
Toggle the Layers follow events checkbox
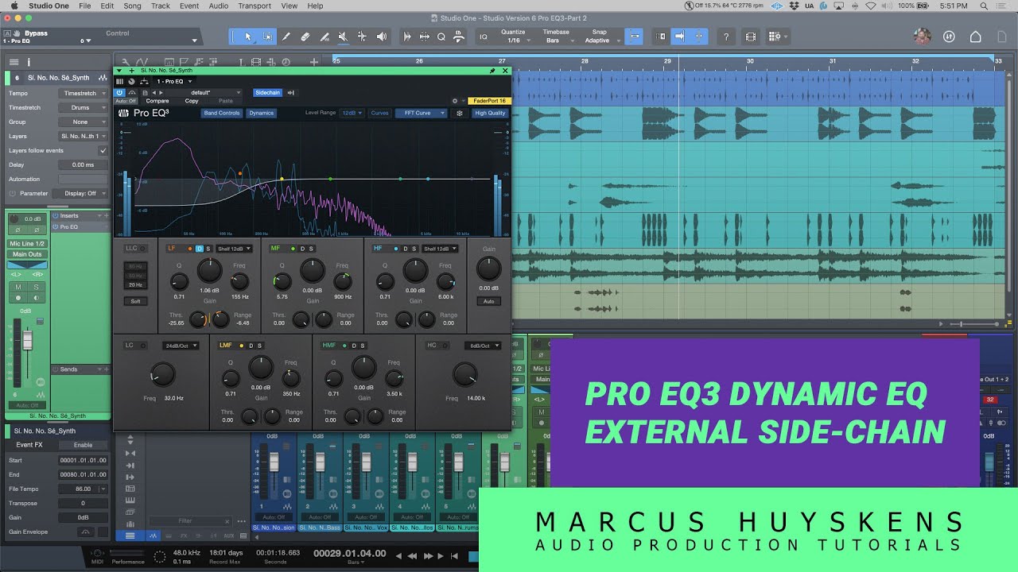point(103,150)
